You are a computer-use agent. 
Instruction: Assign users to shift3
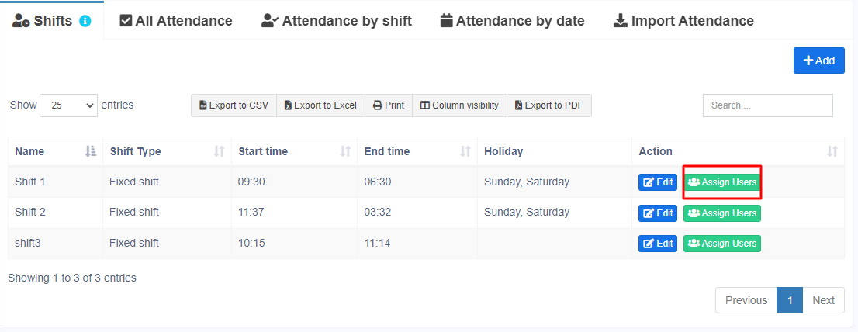click(721, 244)
